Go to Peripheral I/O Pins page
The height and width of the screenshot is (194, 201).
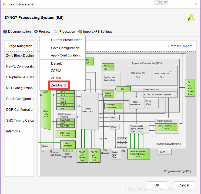click(19, 77)
